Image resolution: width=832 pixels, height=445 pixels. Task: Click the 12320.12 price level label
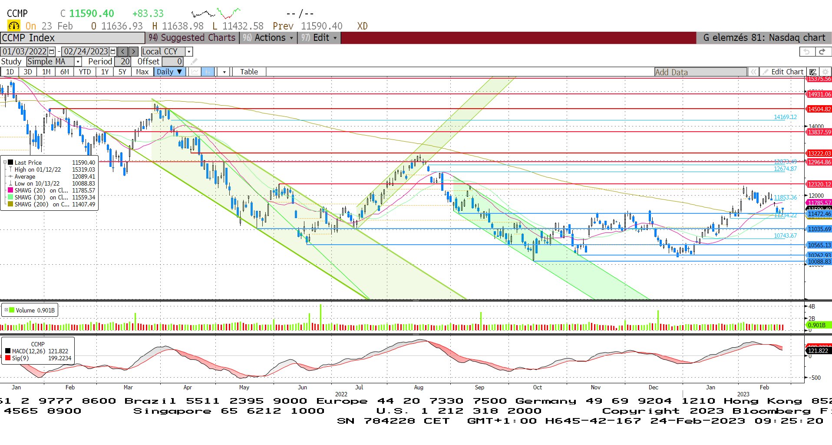(819, 184)
